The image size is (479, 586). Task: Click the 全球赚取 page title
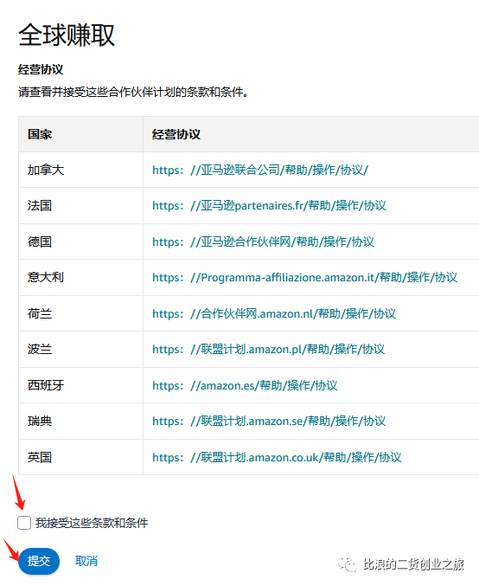67,35
